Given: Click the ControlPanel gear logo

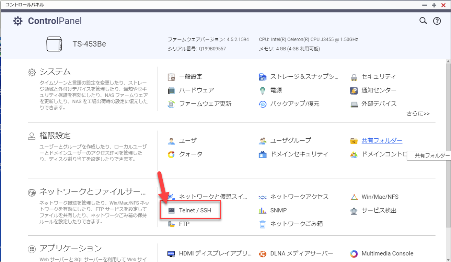Looking at the screenshot, I should [18, 21].
